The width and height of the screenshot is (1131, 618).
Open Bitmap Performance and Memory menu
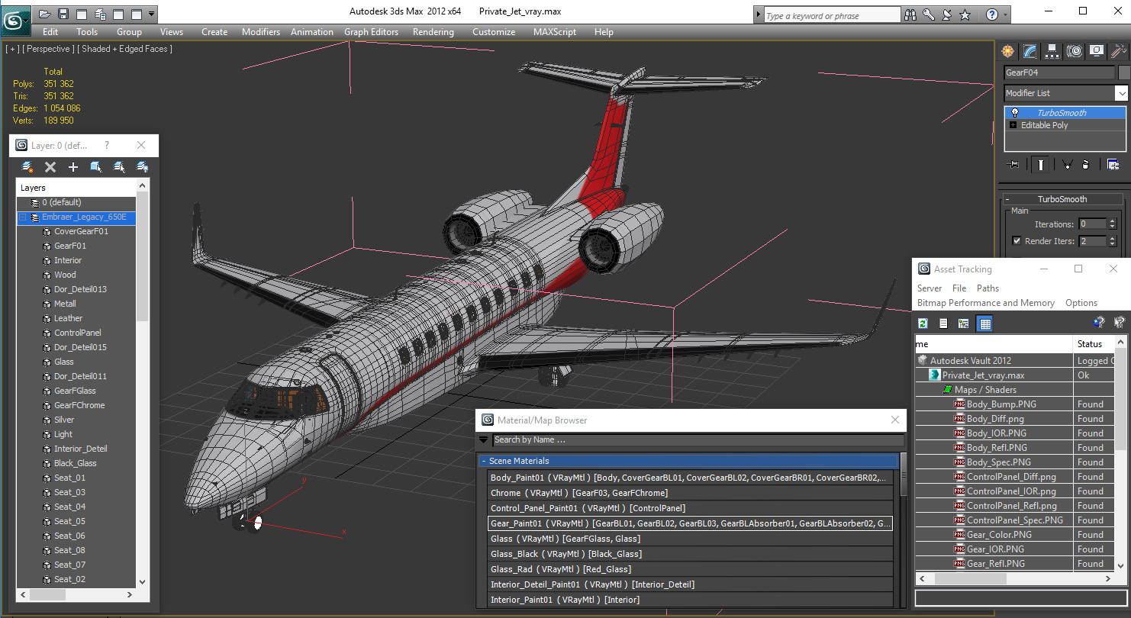point(986,303)
